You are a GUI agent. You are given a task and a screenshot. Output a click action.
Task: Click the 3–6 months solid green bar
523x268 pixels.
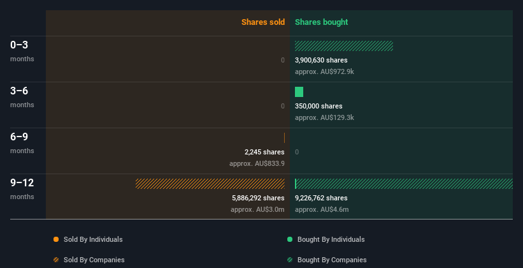click(299, 92)
